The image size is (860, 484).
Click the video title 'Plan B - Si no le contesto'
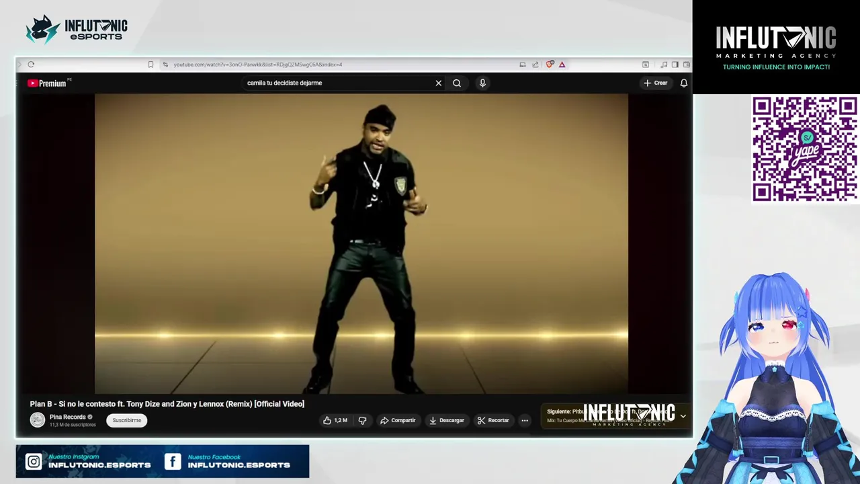[167, 404]
